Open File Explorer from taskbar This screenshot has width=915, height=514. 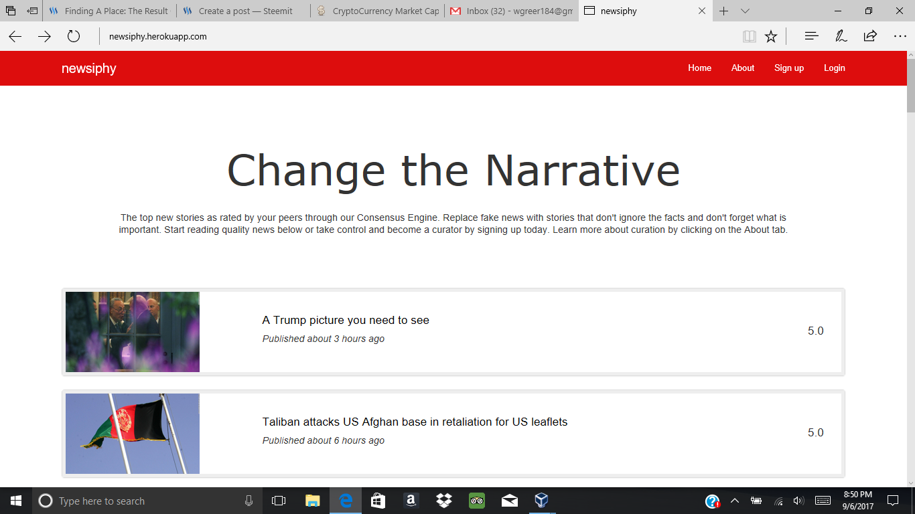[x=312, y=501]
